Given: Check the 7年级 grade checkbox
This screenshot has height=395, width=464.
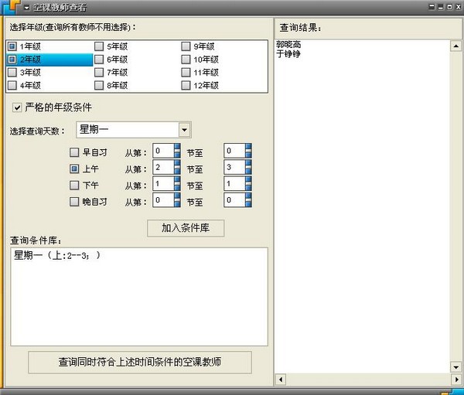Looking at the screenshot, I should pyautogui.click(x=99, y=72).
